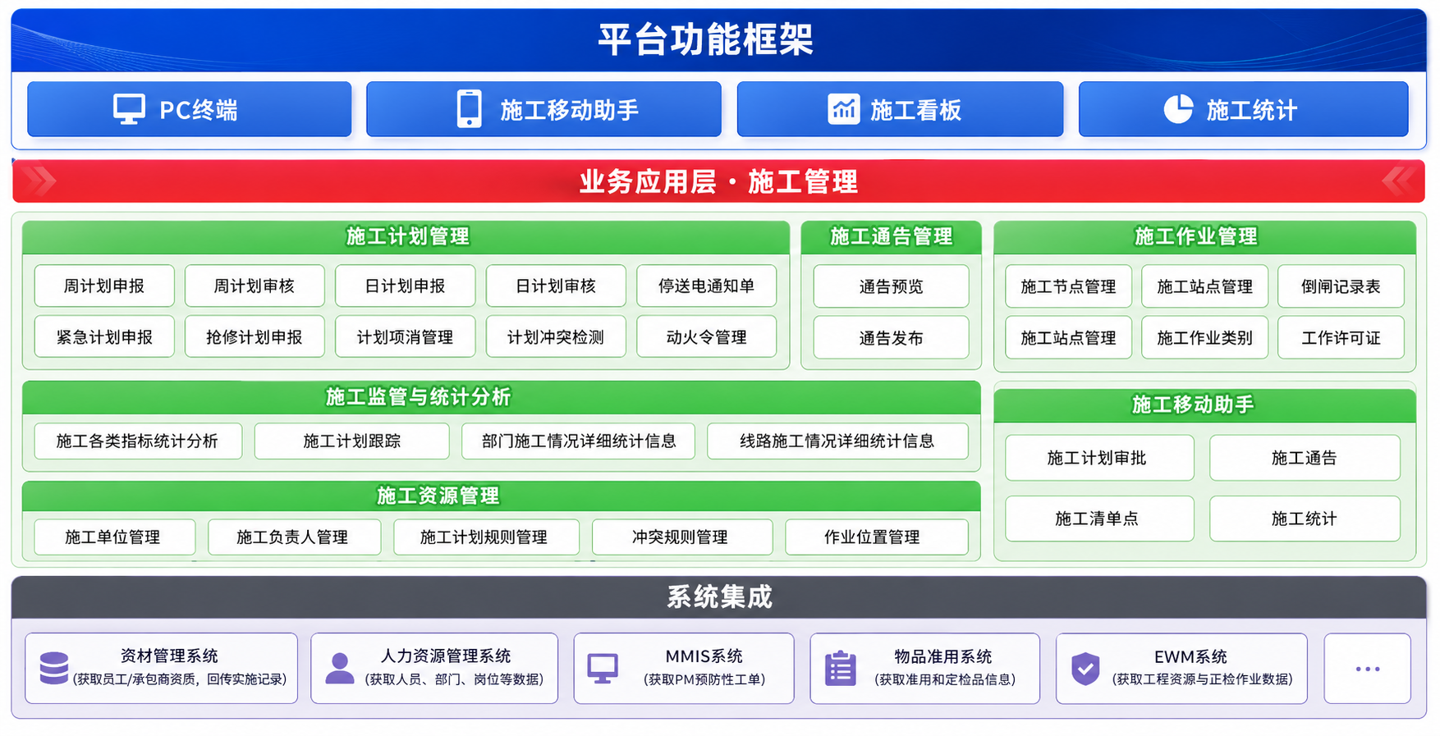Viewport: 1440px width, 736px height.
Task: Open 部门施工情况详细统计信息
Action: coord(579,441)
